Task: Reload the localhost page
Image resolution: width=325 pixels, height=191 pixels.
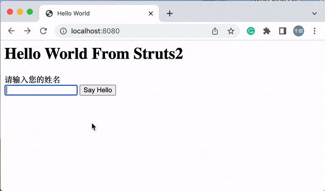Action: (43, 31)
